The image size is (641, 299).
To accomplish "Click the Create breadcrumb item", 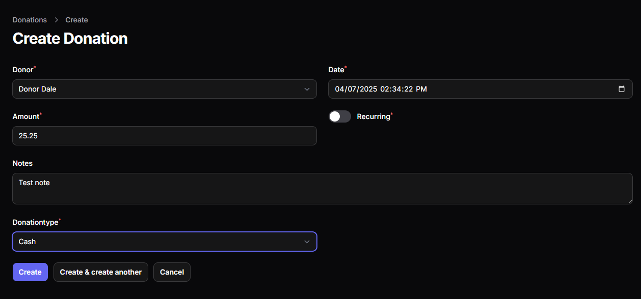I will point(76,20).
